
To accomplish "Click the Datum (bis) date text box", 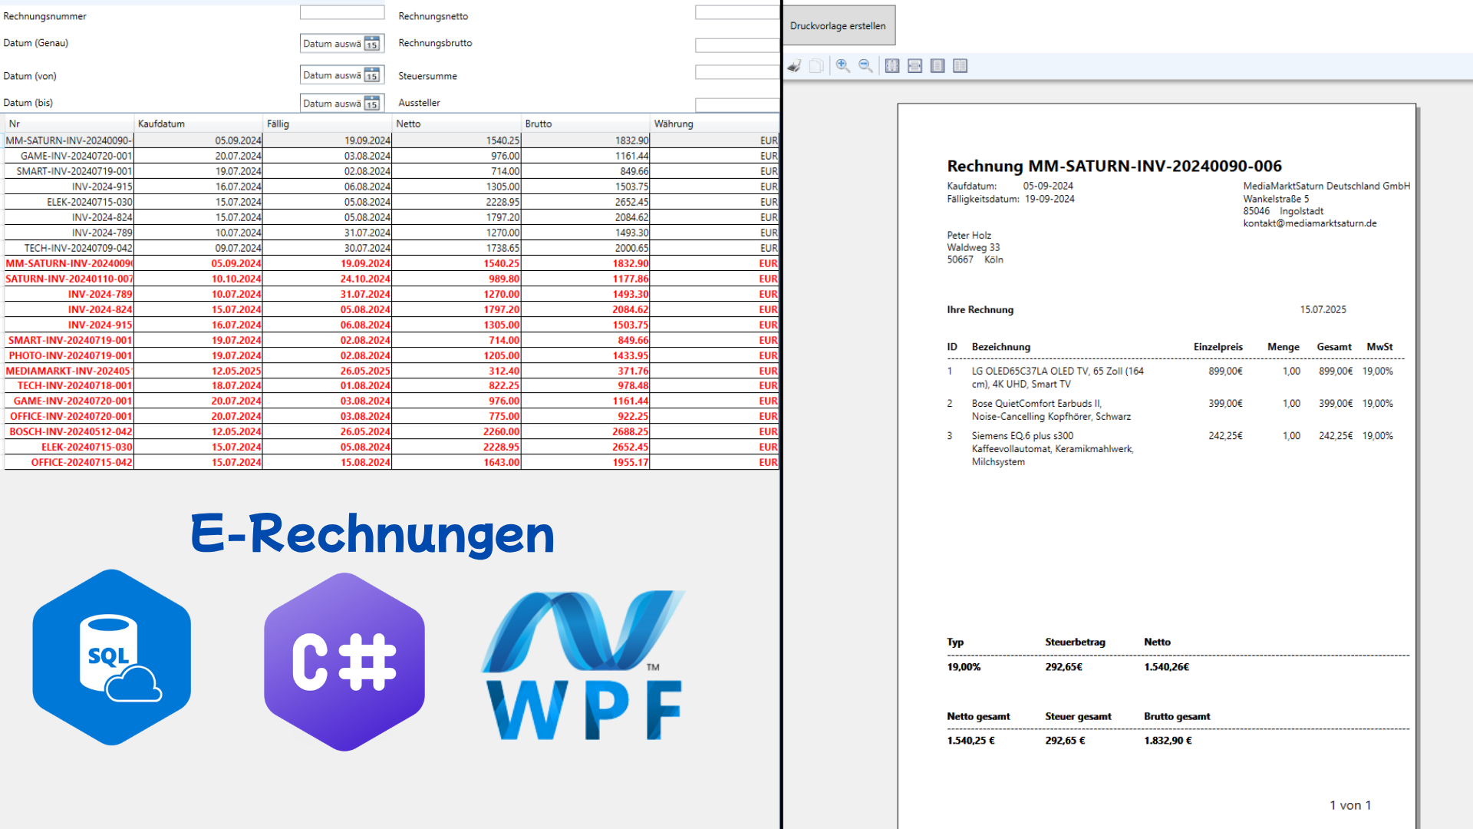I will [331, 104].
